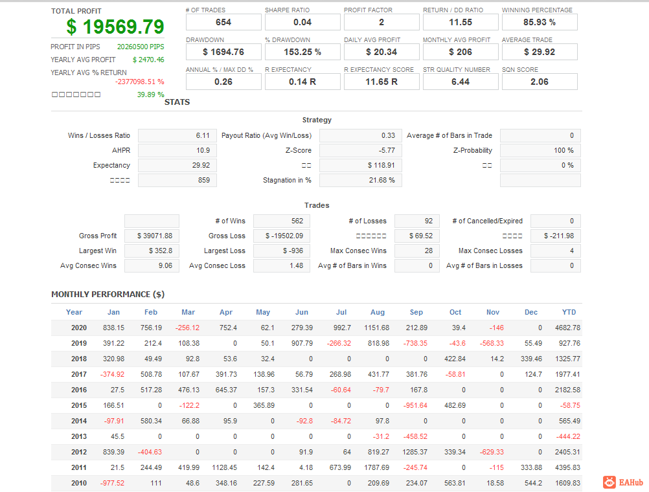Screen dimensions: 649x492
Task: Click the Max Consec Losses field 4
Action: [x=556, y=251]
